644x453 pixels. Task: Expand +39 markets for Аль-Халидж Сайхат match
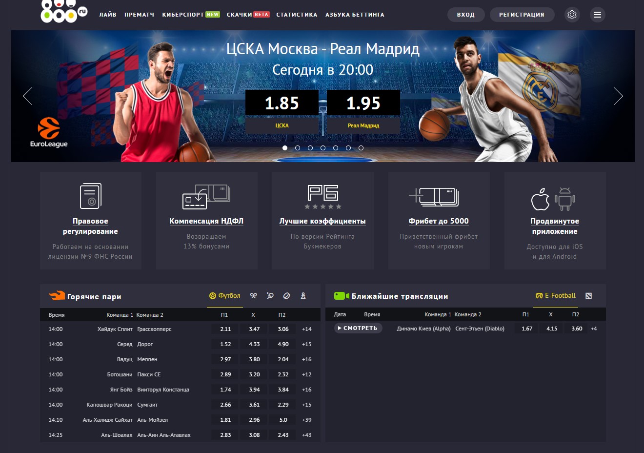click(307, 420)
